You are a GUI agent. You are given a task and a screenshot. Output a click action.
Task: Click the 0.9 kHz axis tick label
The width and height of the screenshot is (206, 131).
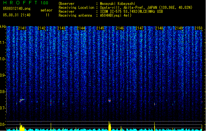[3, 75]
